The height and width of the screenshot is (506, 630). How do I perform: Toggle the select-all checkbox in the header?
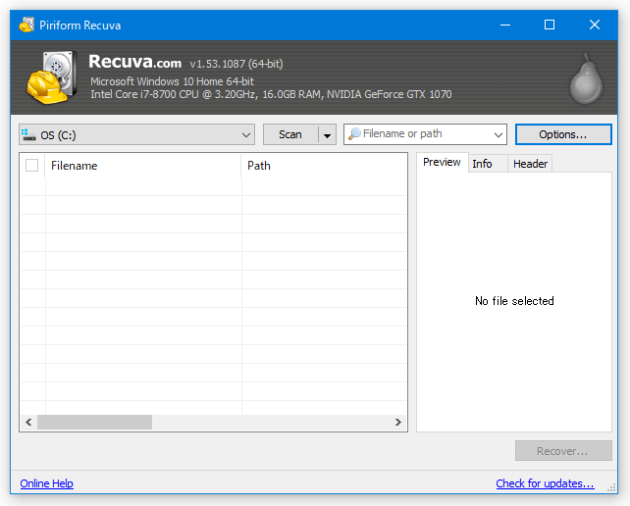point(31,165)
